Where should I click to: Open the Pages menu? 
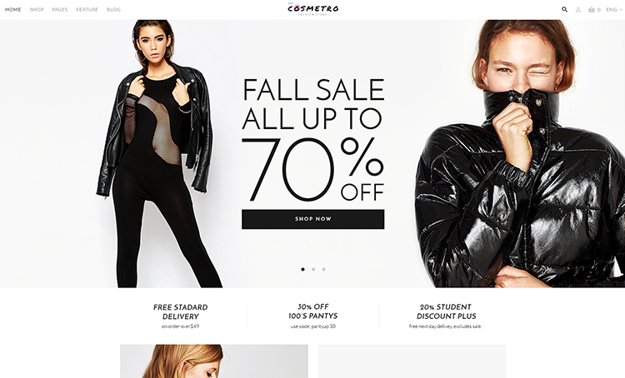click(x=60, y=9)
